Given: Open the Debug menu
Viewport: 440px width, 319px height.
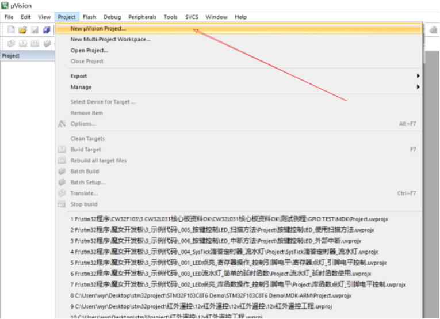Looking at the screenshot, I should tap(112, 17).
